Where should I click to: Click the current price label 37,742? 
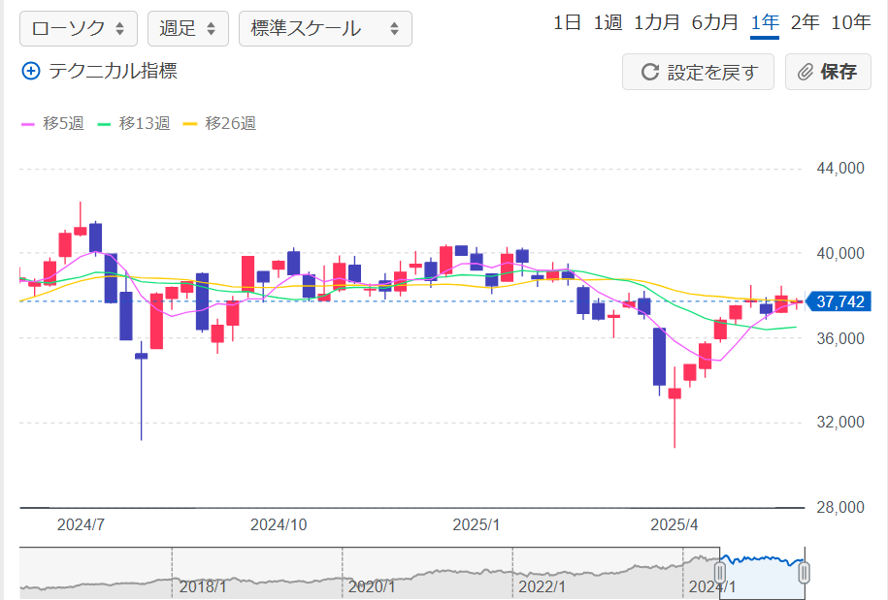pyautogui.click(x=839, y=301)
